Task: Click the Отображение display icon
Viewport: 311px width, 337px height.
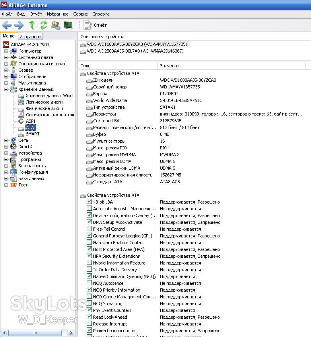Action: 14,76
